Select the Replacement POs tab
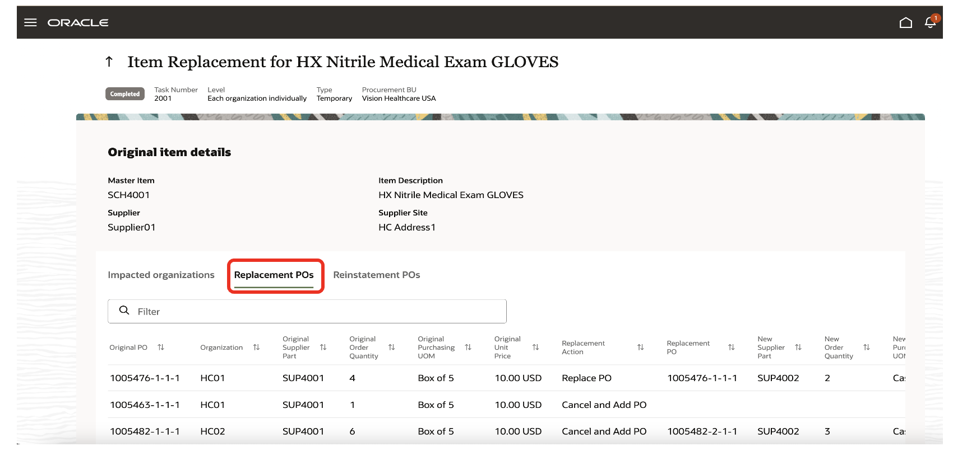Image resolution: width=953 pixels, height=451 pixels. click(x=274, y=275)
